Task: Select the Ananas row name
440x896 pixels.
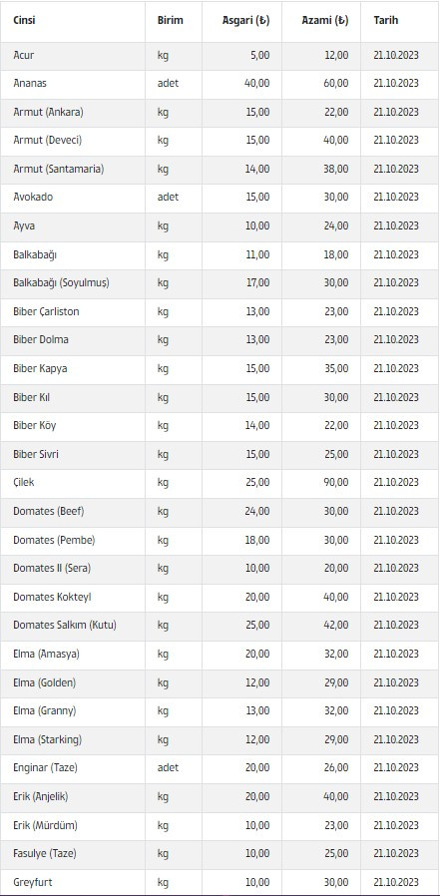Action: tap(30, 84)
